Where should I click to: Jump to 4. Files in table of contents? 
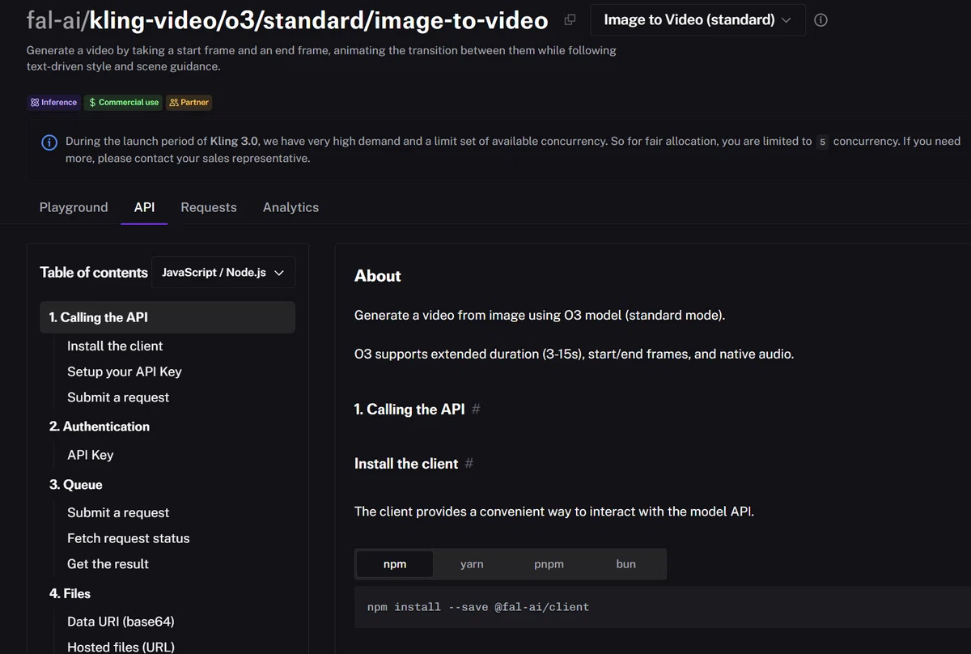pyautogui.click(x=70, y=593)
